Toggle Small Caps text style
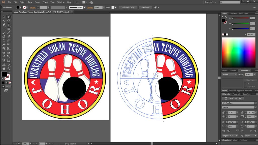This screenshot has height=145, width=258. (229, 131)
